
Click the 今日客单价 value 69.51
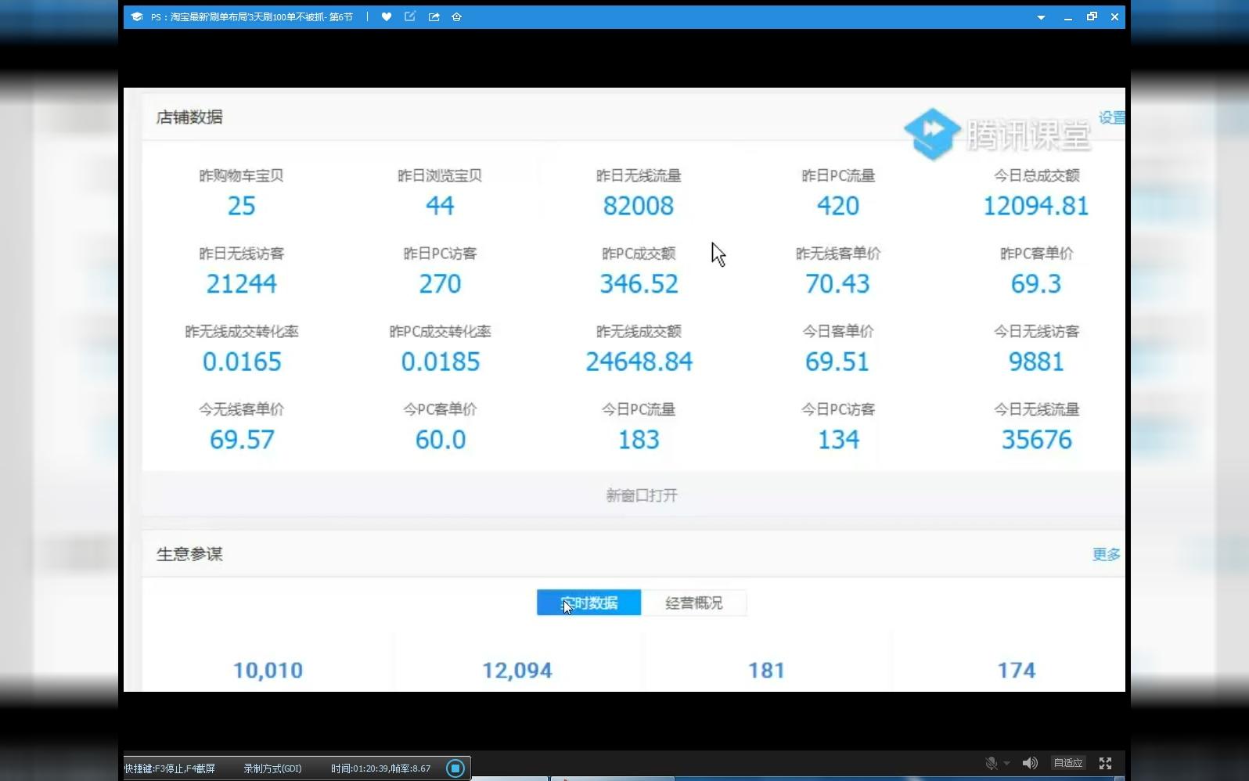pyautogui.click(x=838, y=362)
